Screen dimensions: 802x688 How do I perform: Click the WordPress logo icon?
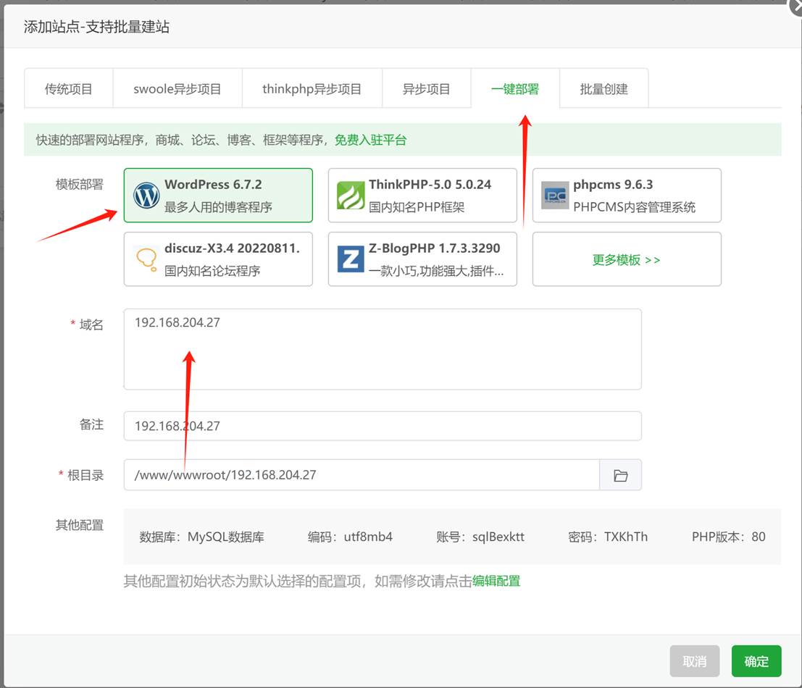(x=146, y=196)
